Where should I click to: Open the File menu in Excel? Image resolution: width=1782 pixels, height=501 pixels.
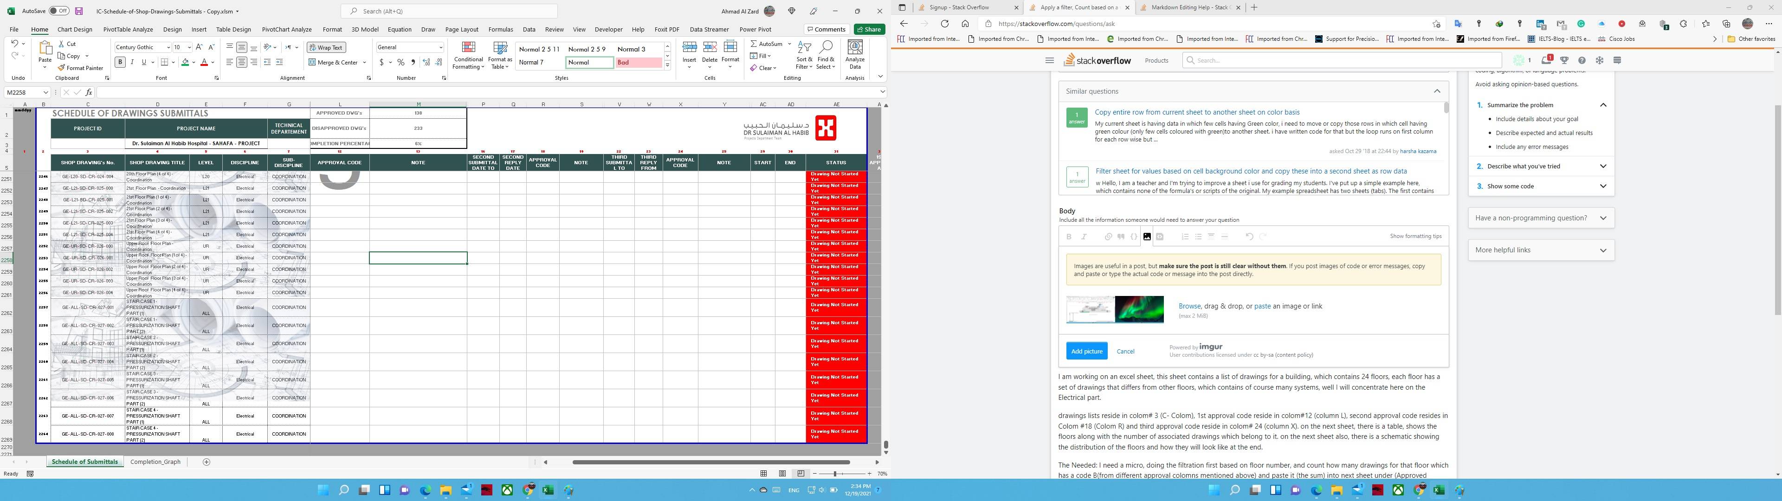14,30
